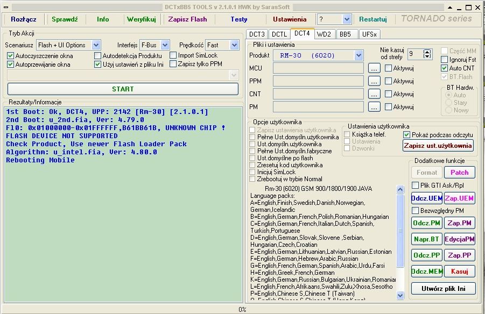This screenshot has width=485, height=314.
Task: Enable Aktywuj for the PM file
Action: coord(388,106)
